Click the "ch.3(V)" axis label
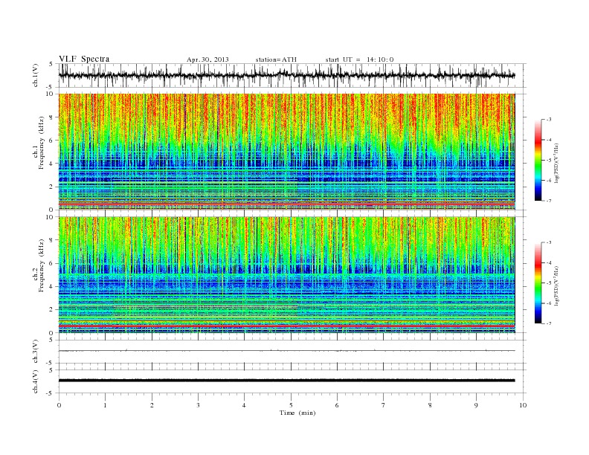Image resolution: width=589 pixels, height=455 pixels. [x=36, y=352]
